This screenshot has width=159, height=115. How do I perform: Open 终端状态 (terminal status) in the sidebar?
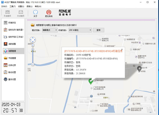pyautogui.click(x=13, y=23)
